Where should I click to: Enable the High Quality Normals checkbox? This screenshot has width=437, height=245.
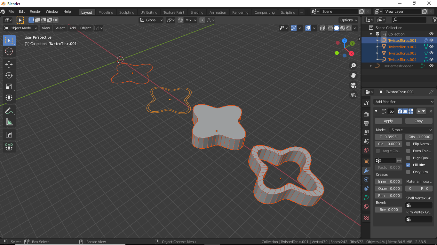(x=408, y=158)
